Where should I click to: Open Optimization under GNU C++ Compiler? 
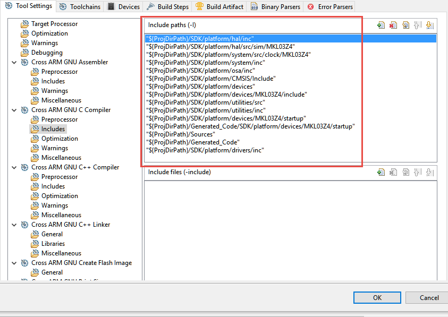[x=60, y=196]
